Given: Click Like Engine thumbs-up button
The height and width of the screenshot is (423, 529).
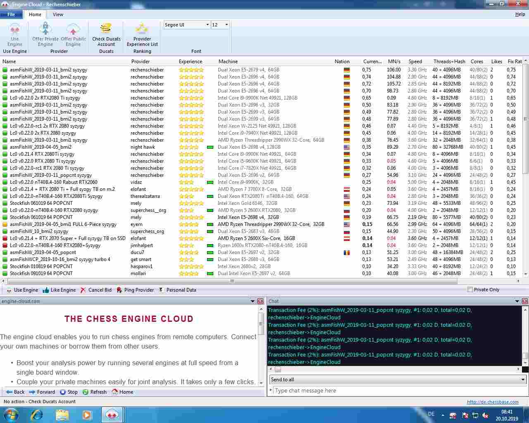Looking at the screenshot, I should click(x=59, y=290).
